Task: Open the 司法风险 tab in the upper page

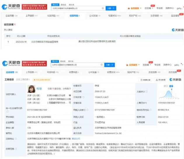Action: point(53,16)
